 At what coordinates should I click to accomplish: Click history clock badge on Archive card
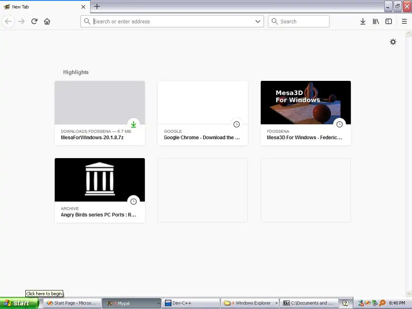(x=134, y=202)
